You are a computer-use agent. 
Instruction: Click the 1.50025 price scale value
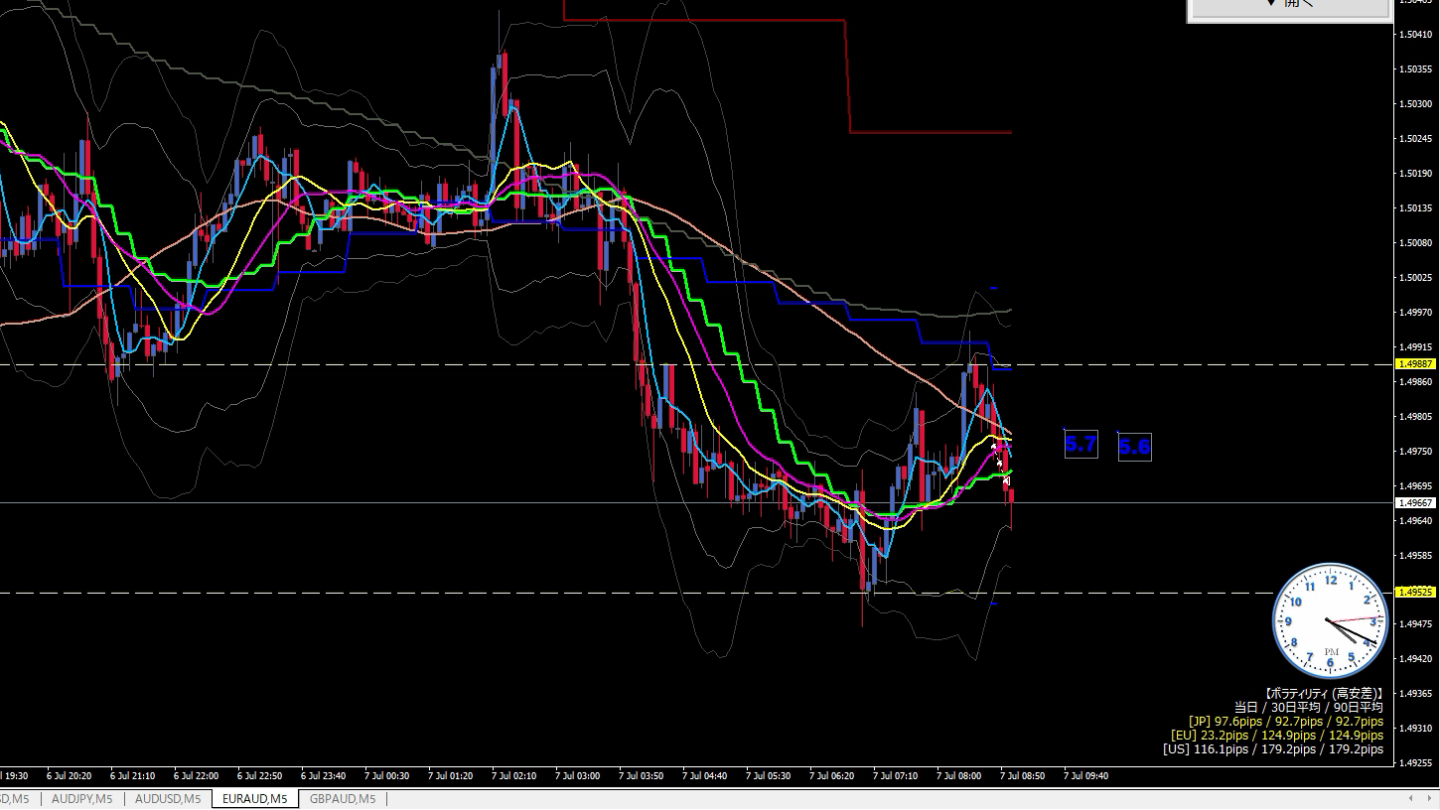[x=1414, y=277]
